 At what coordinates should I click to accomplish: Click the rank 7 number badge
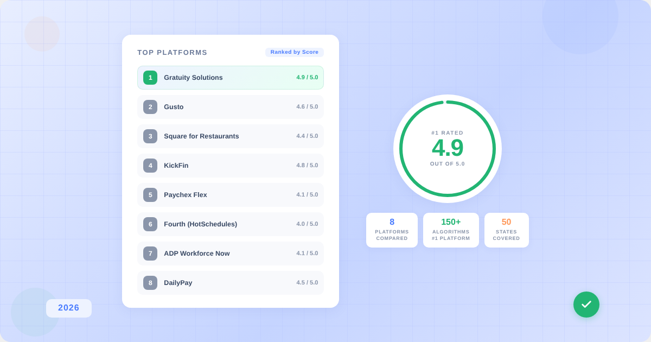pos(150,254)
